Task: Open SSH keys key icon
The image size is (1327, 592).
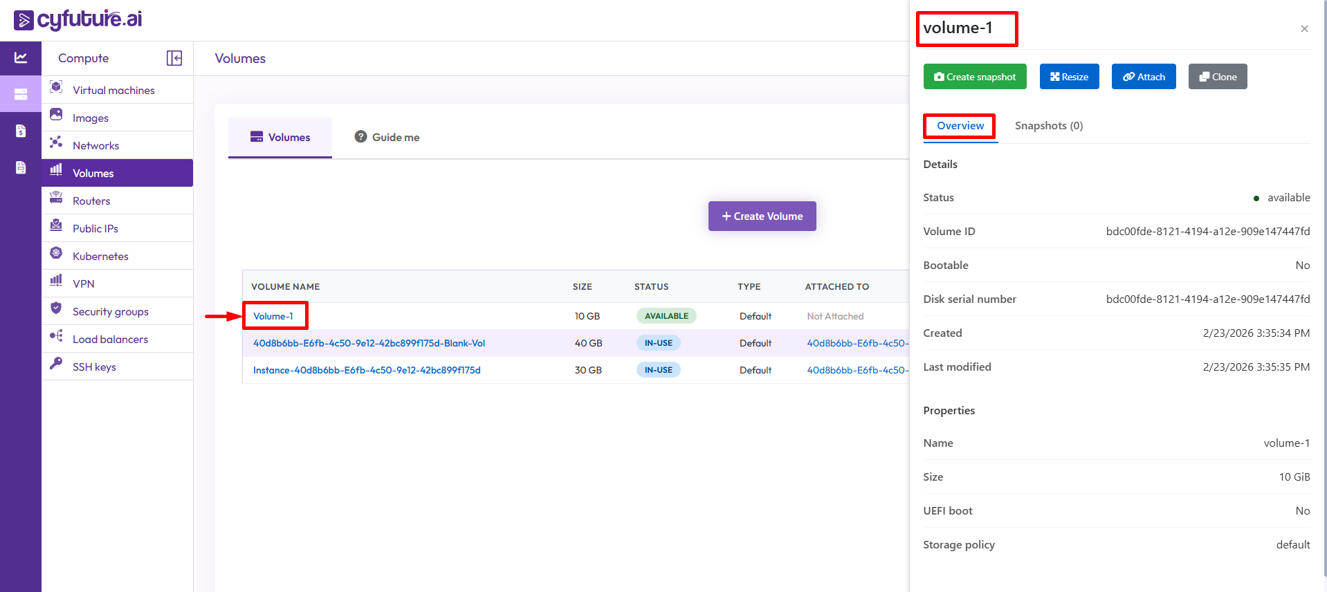Action: click(x=56, y=364)
